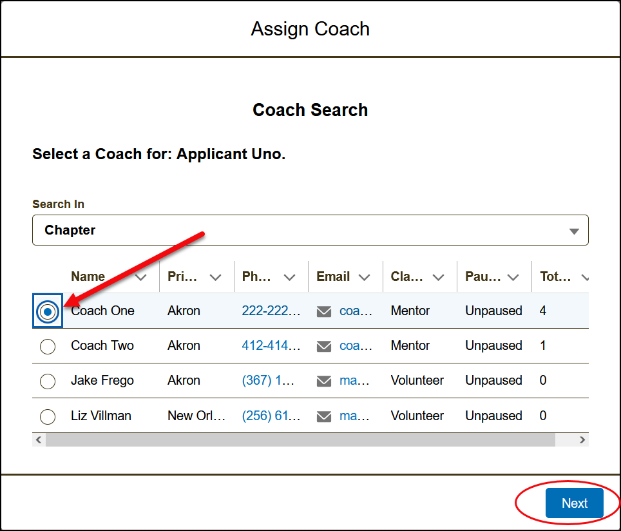The height and width of the screenshot is (531, 621).
Task: Click the scrollbar right arrow
Action: click(x=582, y=439)
